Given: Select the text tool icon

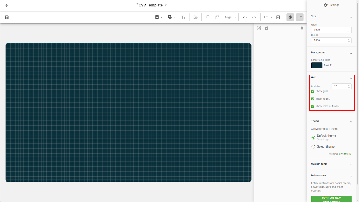Looking at the screenshot, I should (183, 17).
